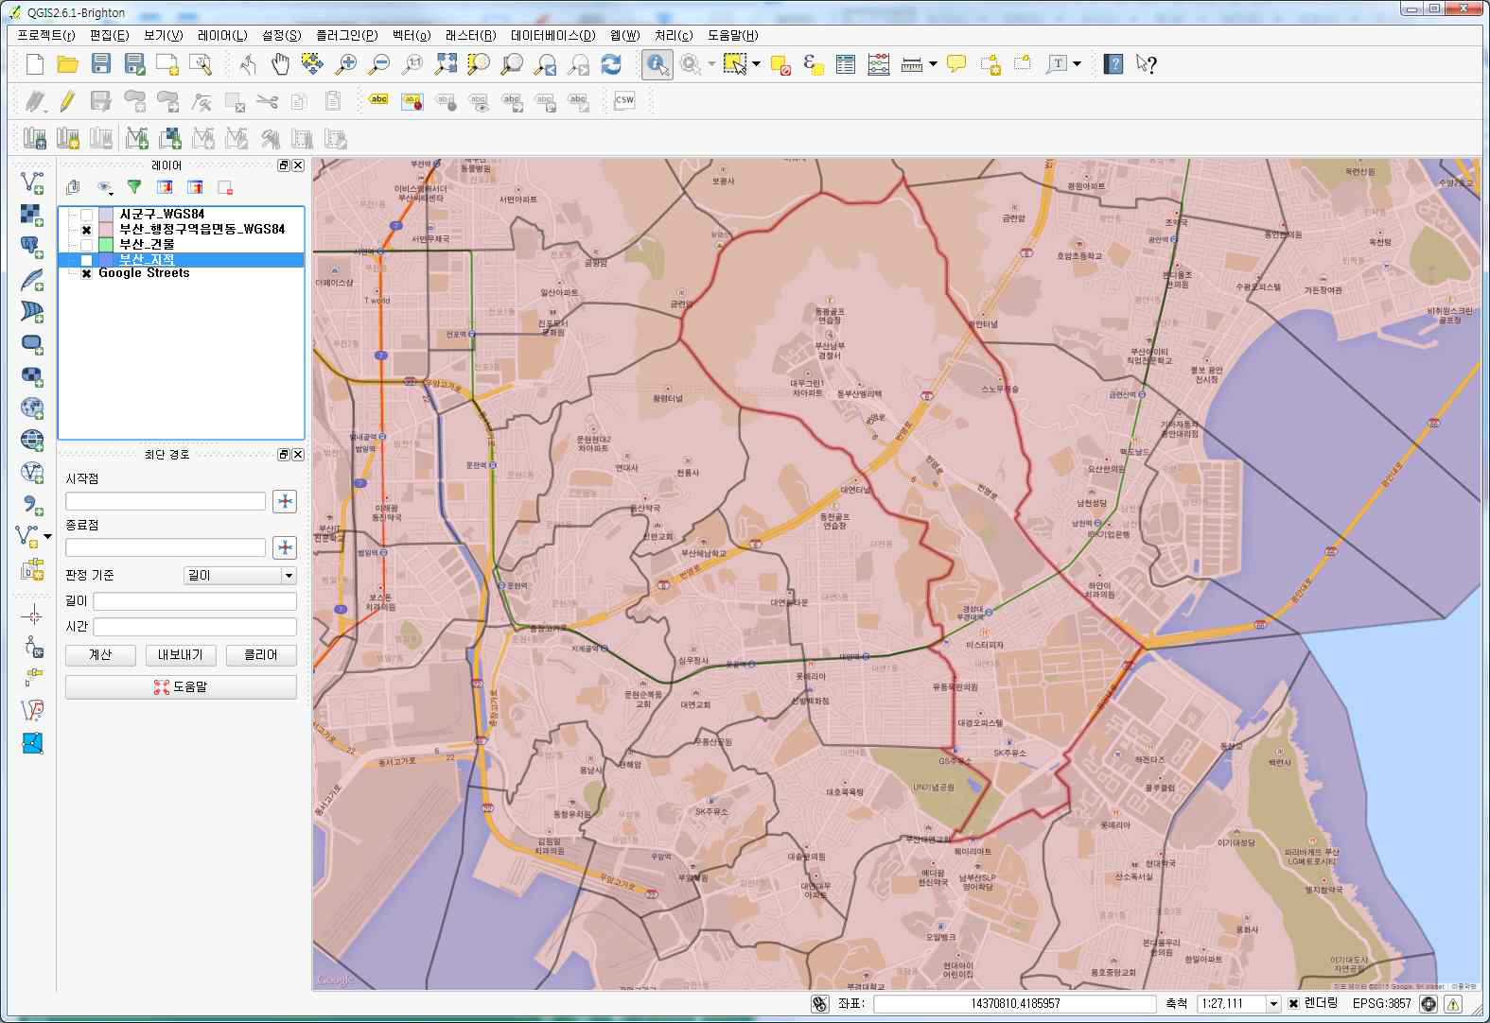Expand the text annotation dropdown arrow
This screenshot has width=1490, height=1023.
click(x=1077, y=64)
